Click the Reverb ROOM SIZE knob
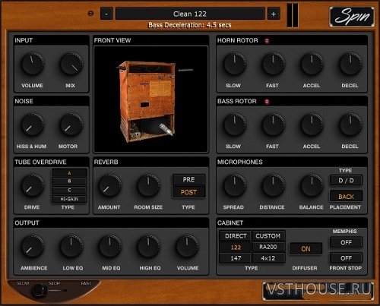This screenshot has height=306, width=380. [148, 185]
